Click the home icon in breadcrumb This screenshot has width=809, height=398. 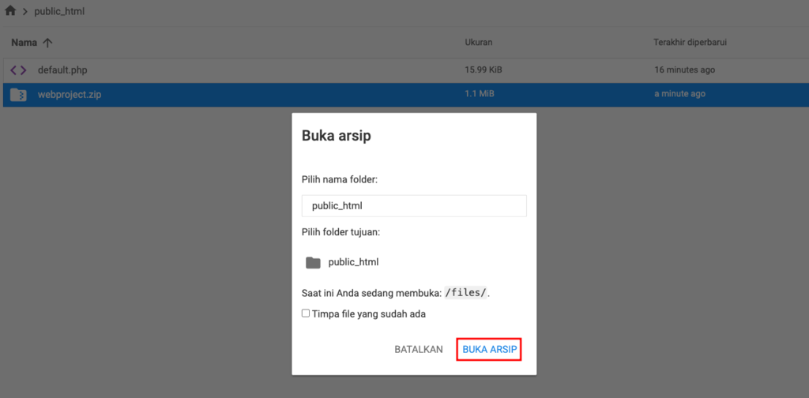9,11
